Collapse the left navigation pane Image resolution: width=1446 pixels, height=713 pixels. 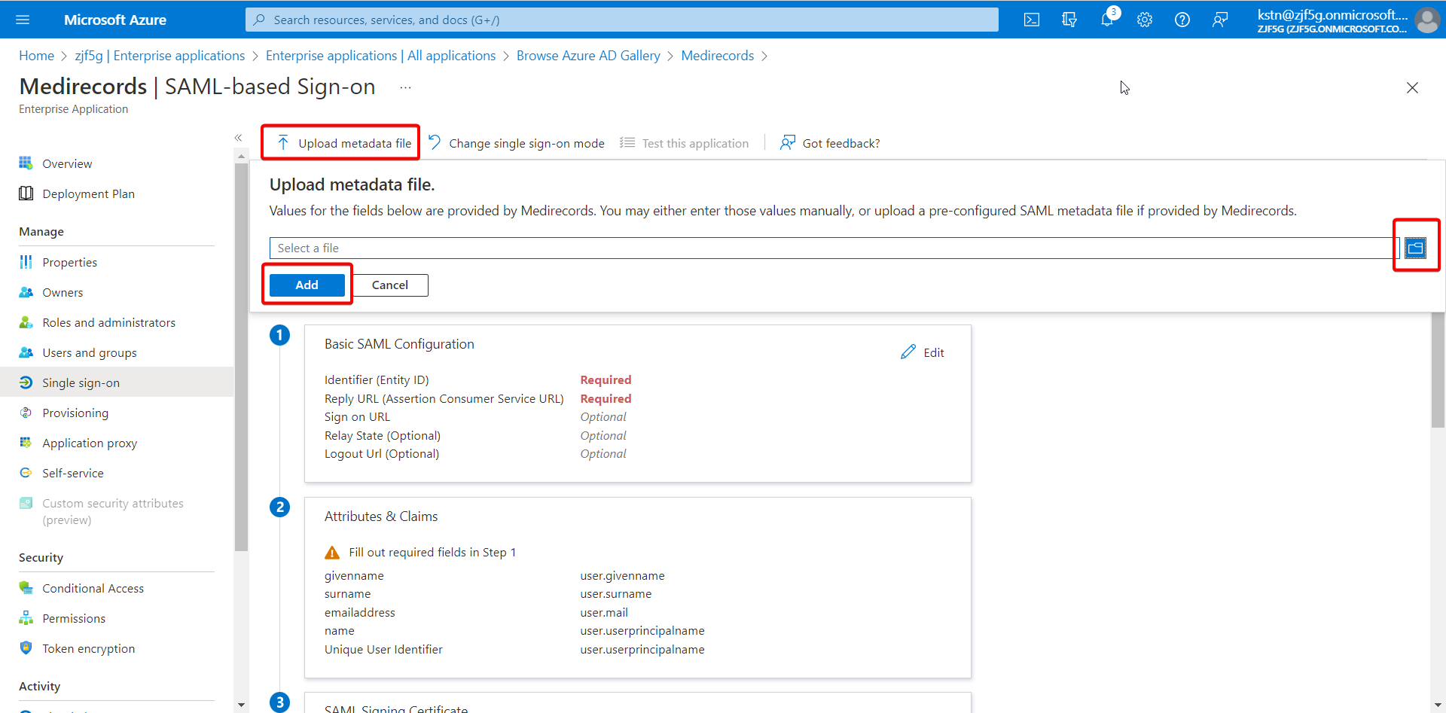coord(238,138)
